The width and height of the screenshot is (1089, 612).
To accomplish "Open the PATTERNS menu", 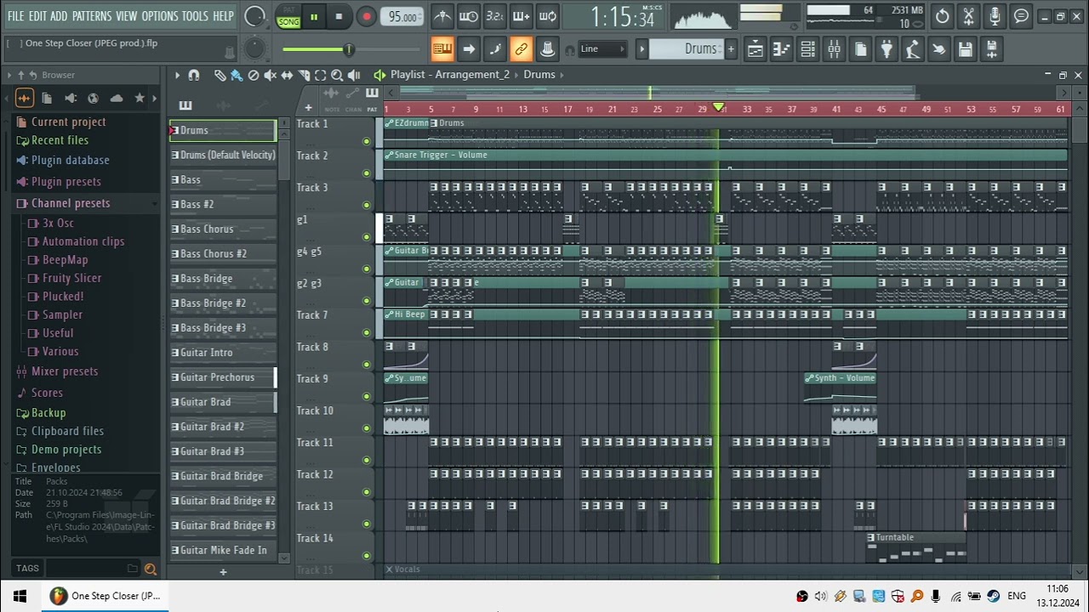I will (x=91, y=16).
